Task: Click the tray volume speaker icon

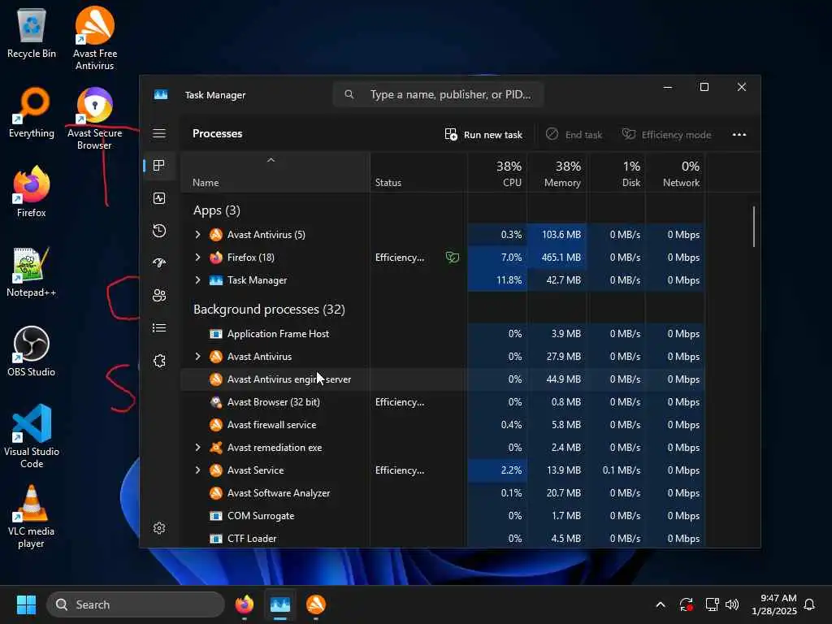Action: (732, 604)
